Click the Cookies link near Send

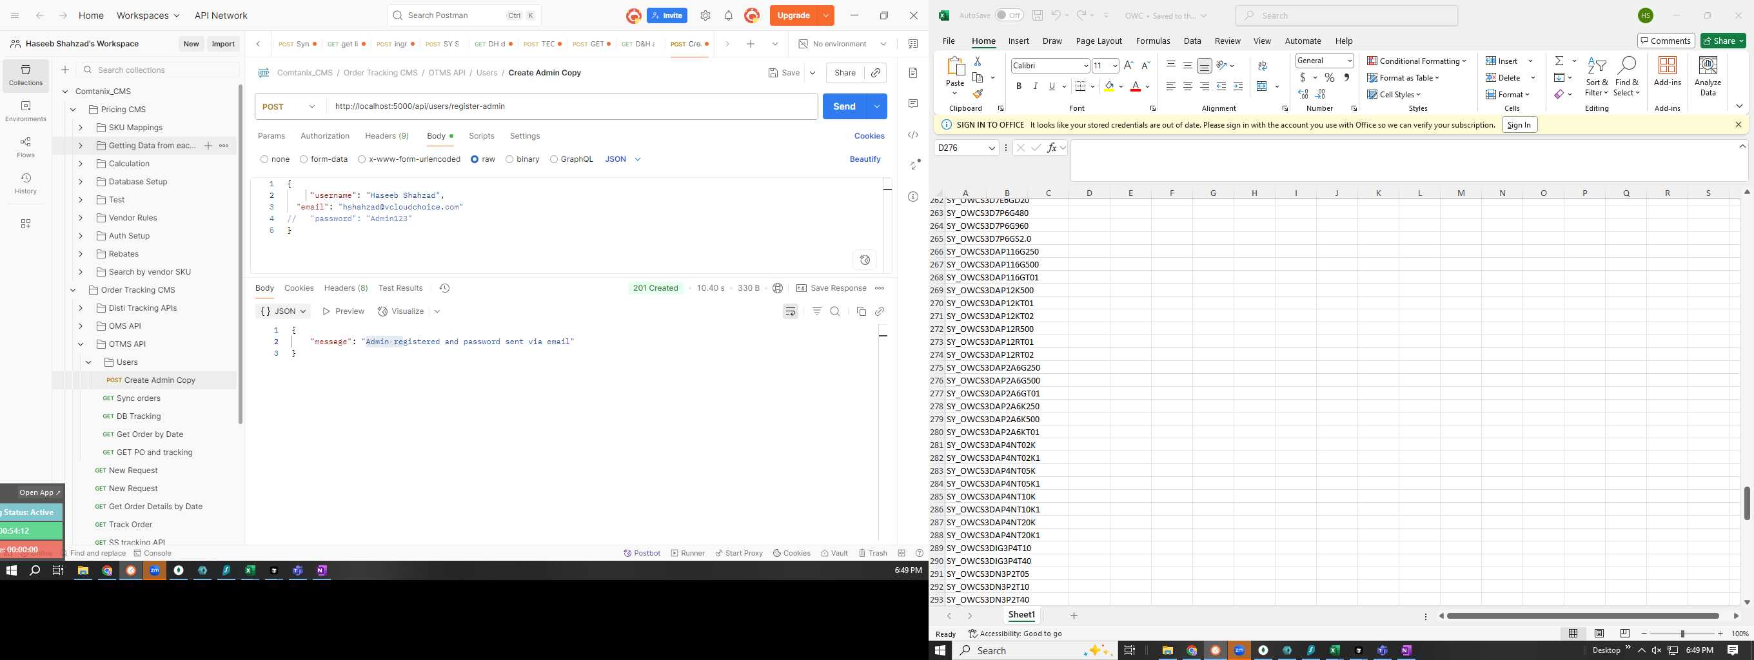point(869,136)
